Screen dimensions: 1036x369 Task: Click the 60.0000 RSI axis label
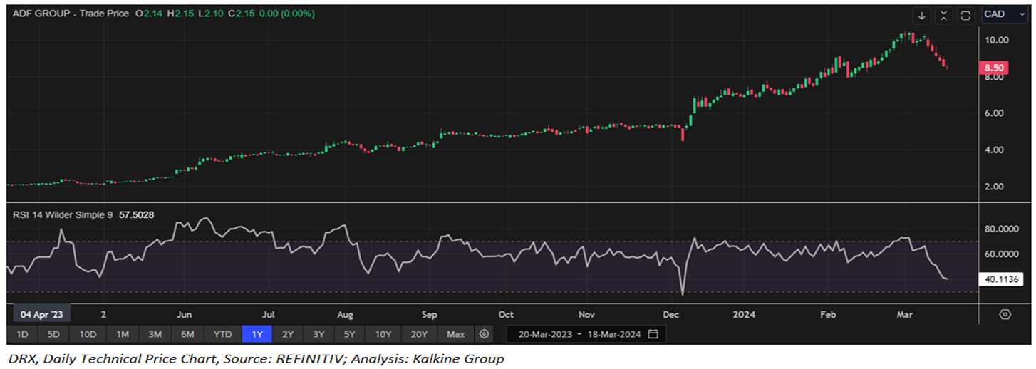pyautogui.click(x=1003, y=254)
